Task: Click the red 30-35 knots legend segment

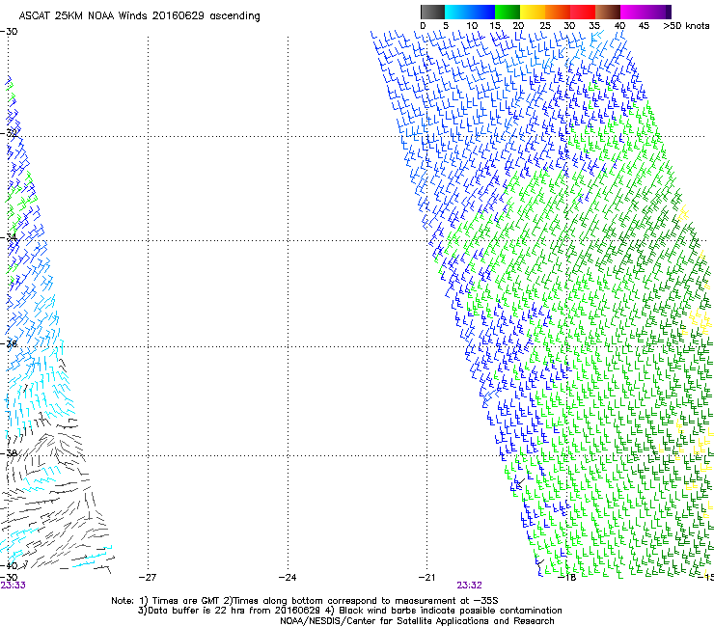Action: pos(583,12)
